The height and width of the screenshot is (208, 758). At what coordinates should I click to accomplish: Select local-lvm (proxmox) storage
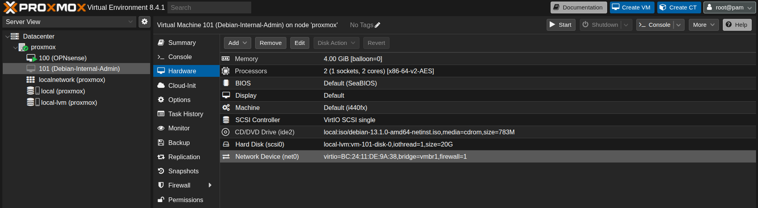[x=69, y=102]
